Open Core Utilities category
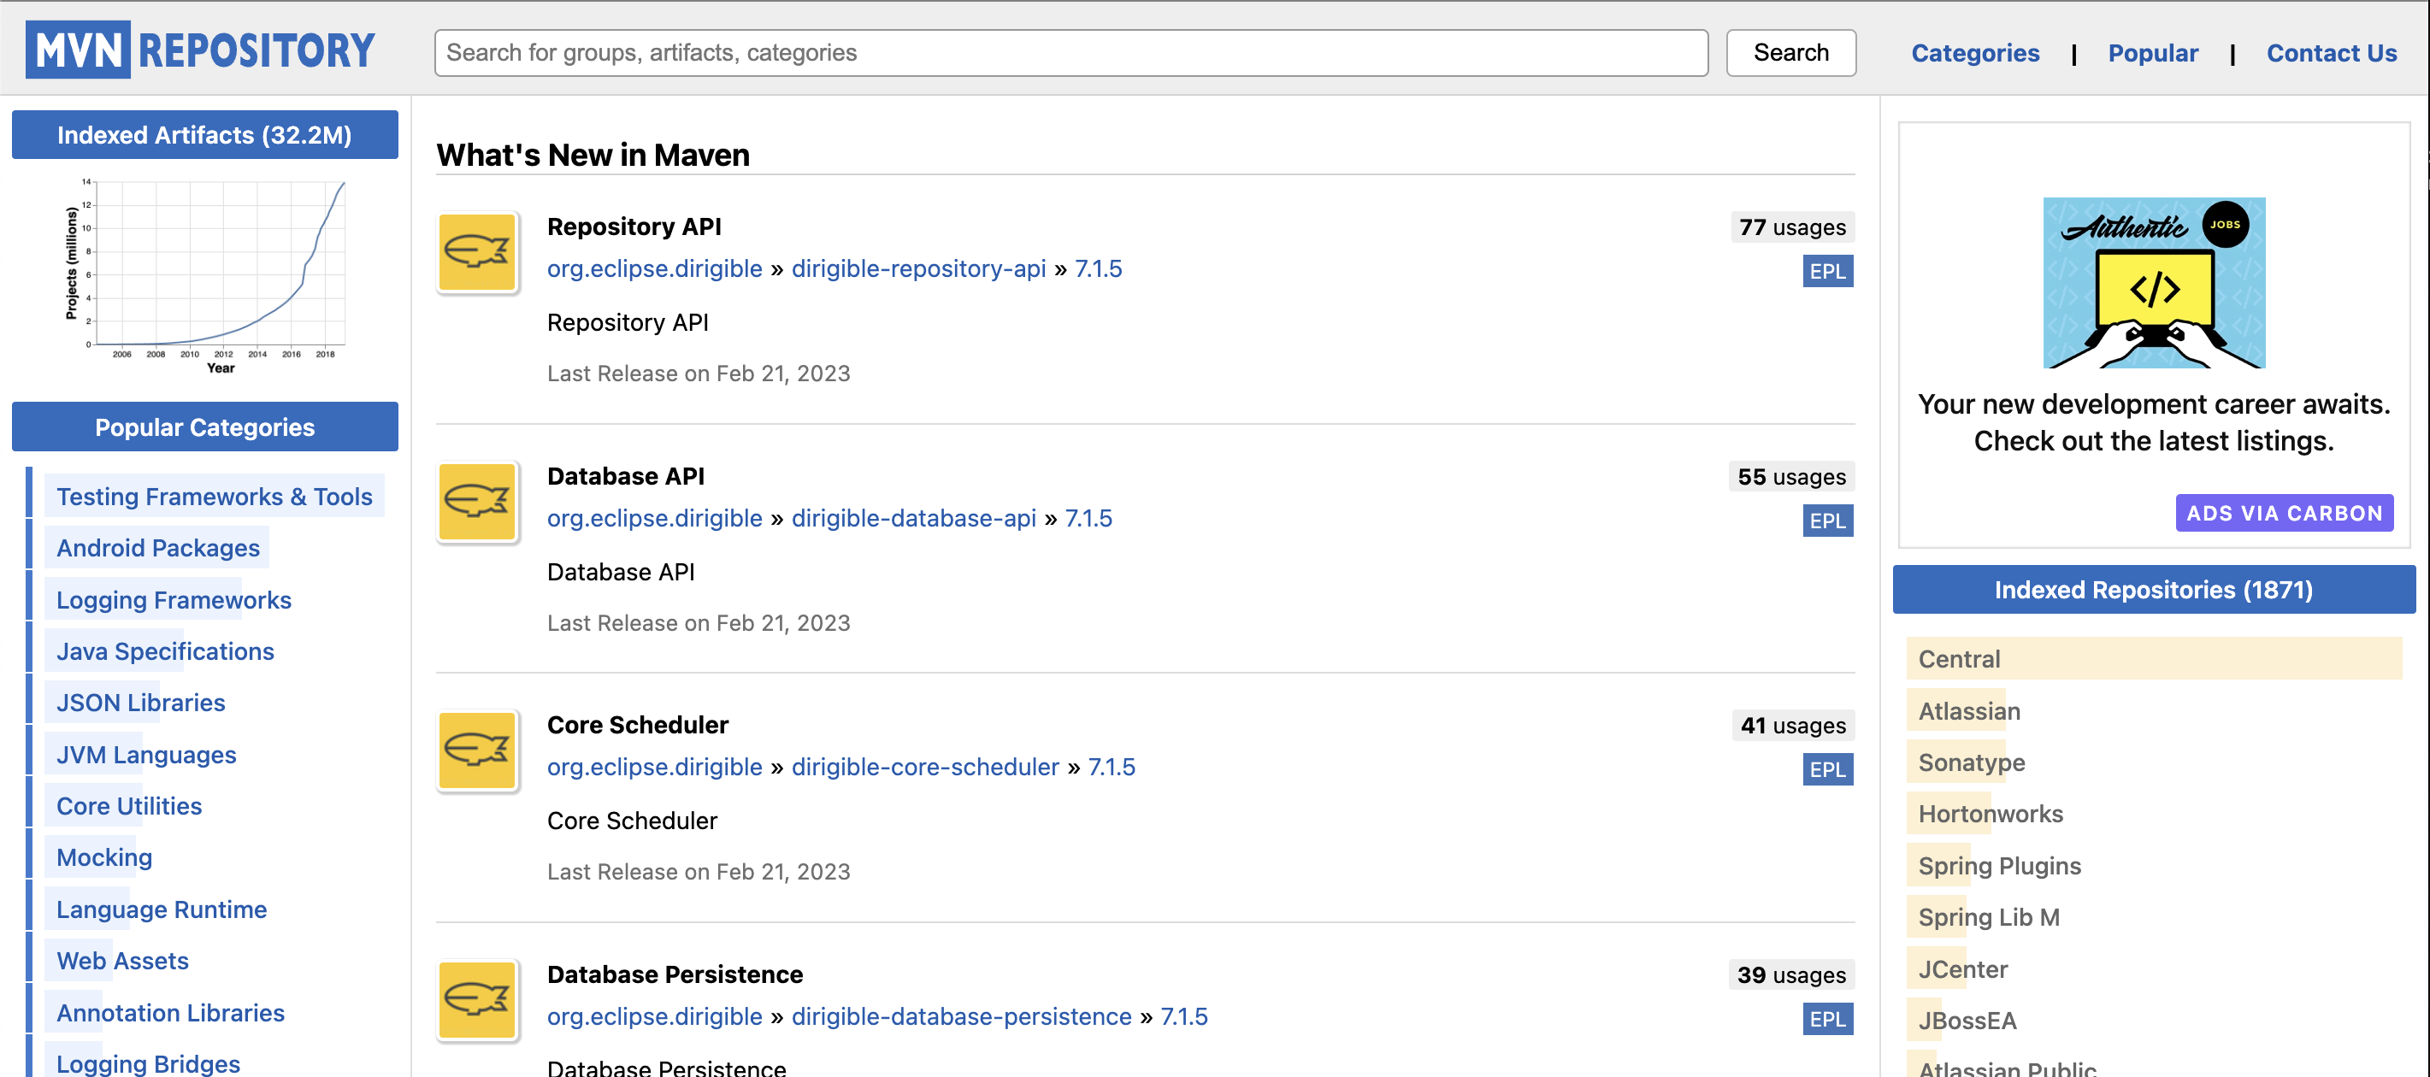The image size is (2430, 1077). point(129,805)
